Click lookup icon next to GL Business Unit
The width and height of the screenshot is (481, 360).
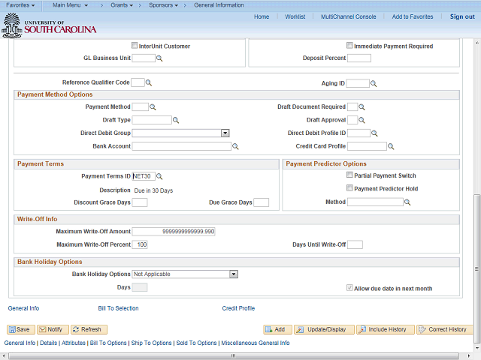pos(160,58)
